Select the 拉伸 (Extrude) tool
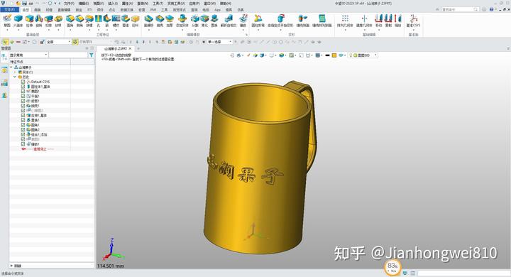Viewport: 511px width, 277px height. click(x=29, y=21)
